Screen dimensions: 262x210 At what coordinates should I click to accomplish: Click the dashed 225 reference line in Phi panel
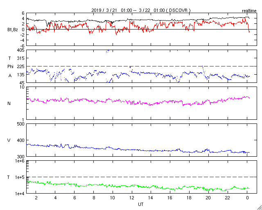point(142,66)
